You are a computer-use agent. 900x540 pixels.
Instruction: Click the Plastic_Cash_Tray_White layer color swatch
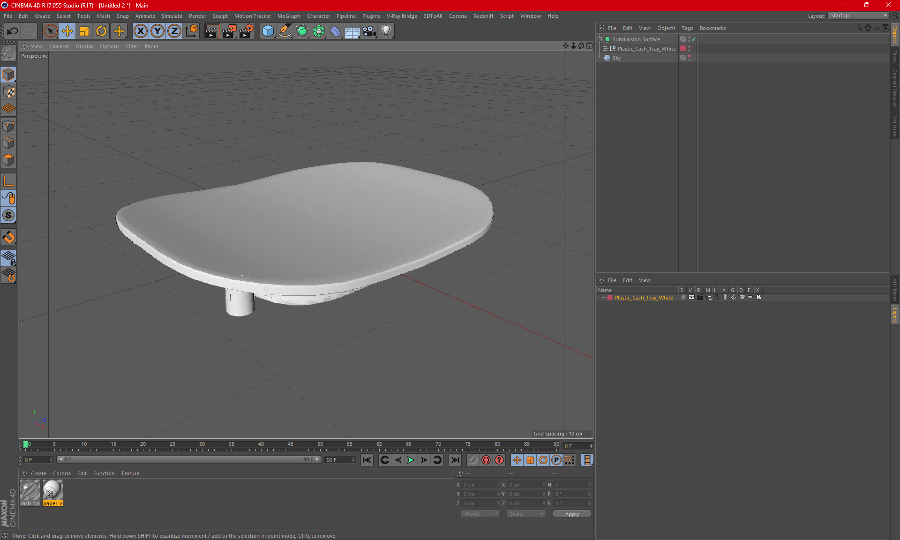point(610,298)
